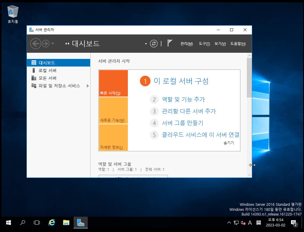
Task: Open Task View on the taskbar
Action: coord(37,223)
